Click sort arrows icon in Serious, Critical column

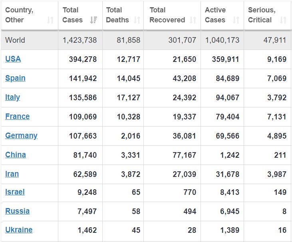[283, 20]
